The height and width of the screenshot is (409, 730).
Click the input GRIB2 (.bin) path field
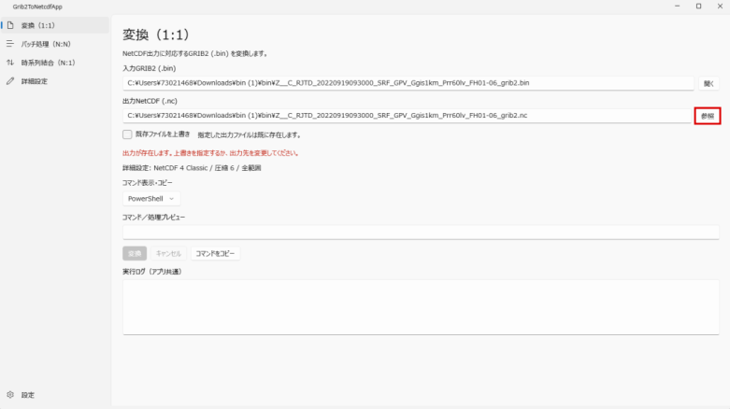(x=408, y=83)
